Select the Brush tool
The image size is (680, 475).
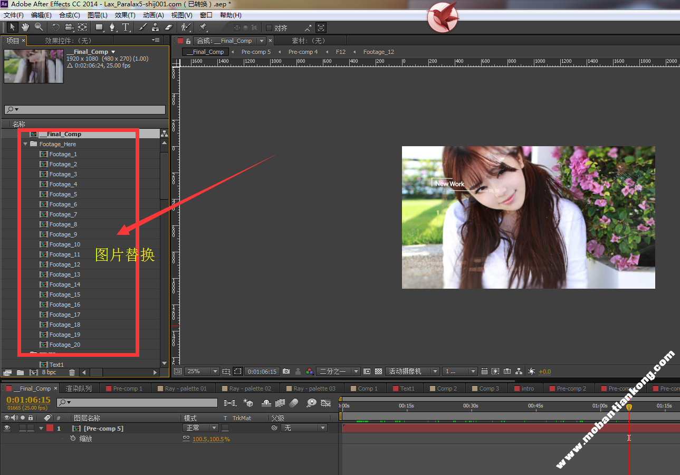142,27
